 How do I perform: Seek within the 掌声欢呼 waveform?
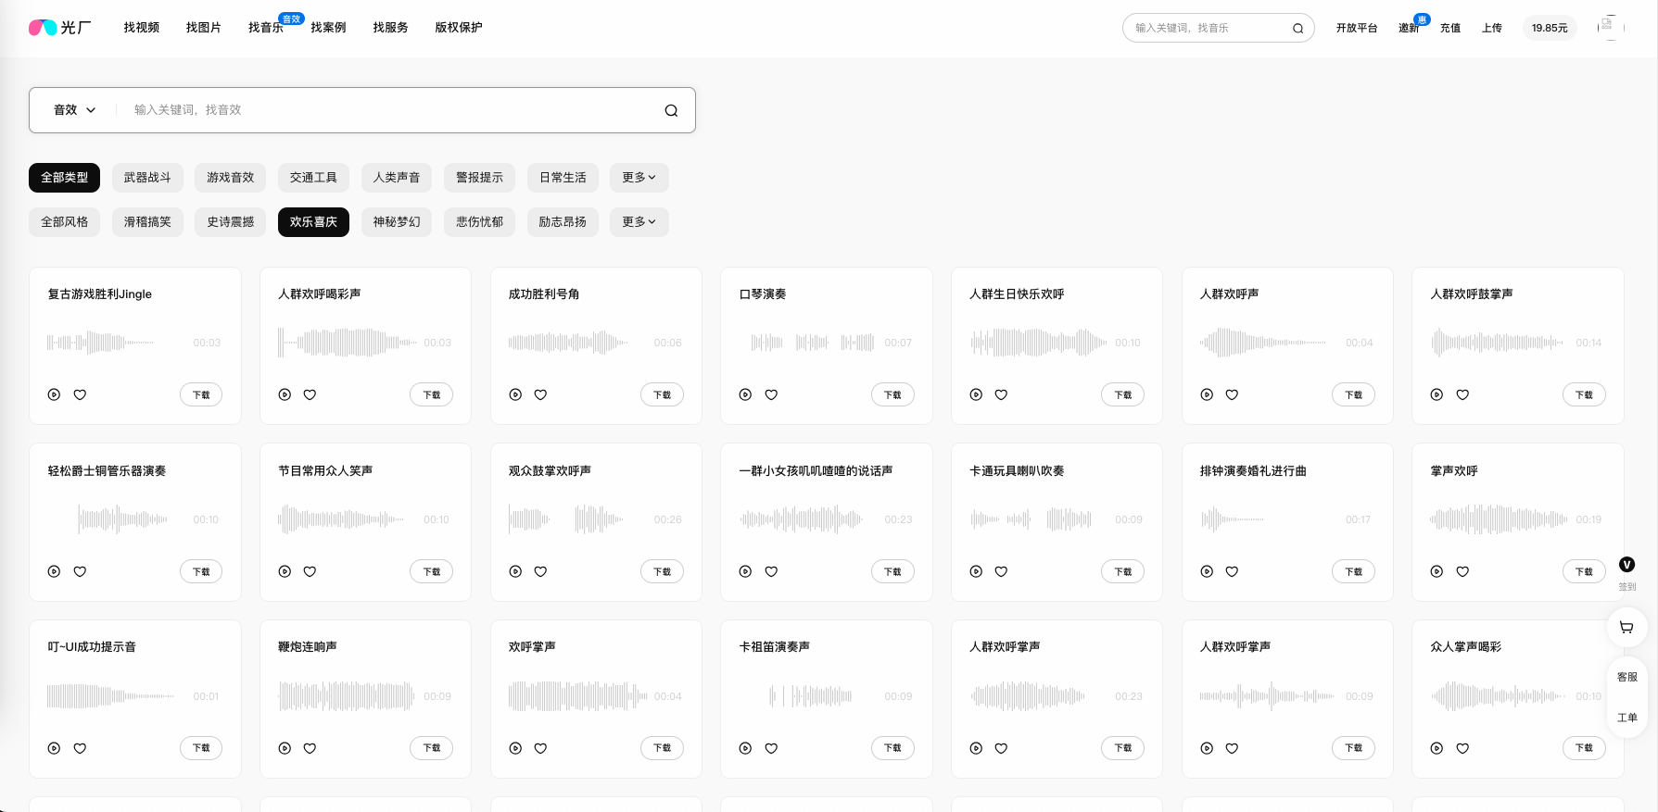click(1499, 519)
